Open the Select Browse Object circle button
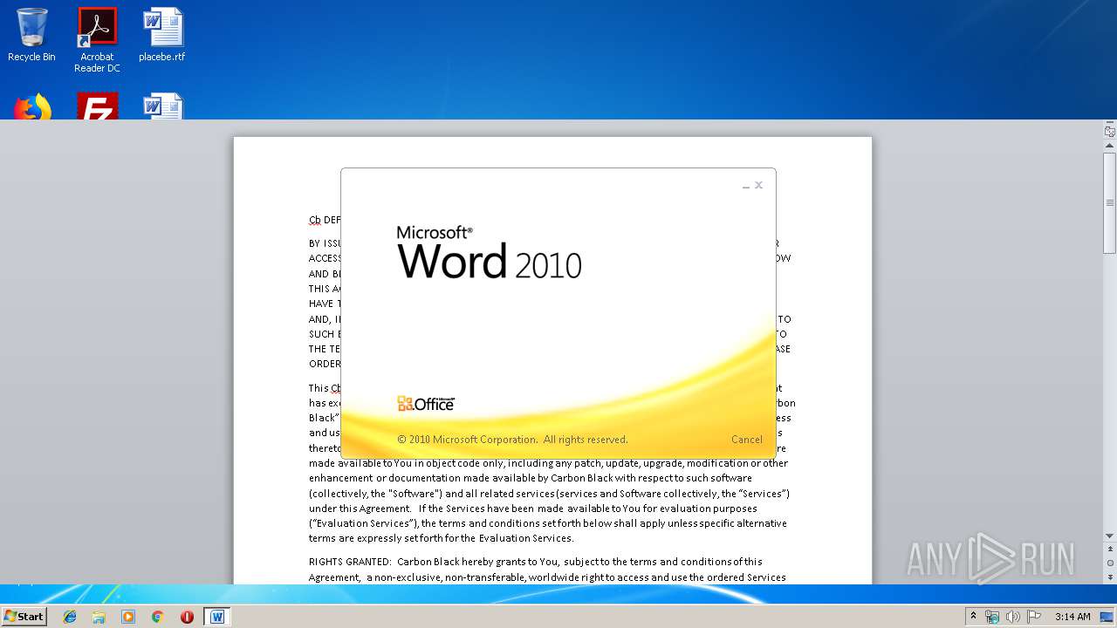 click(1110, 563)
